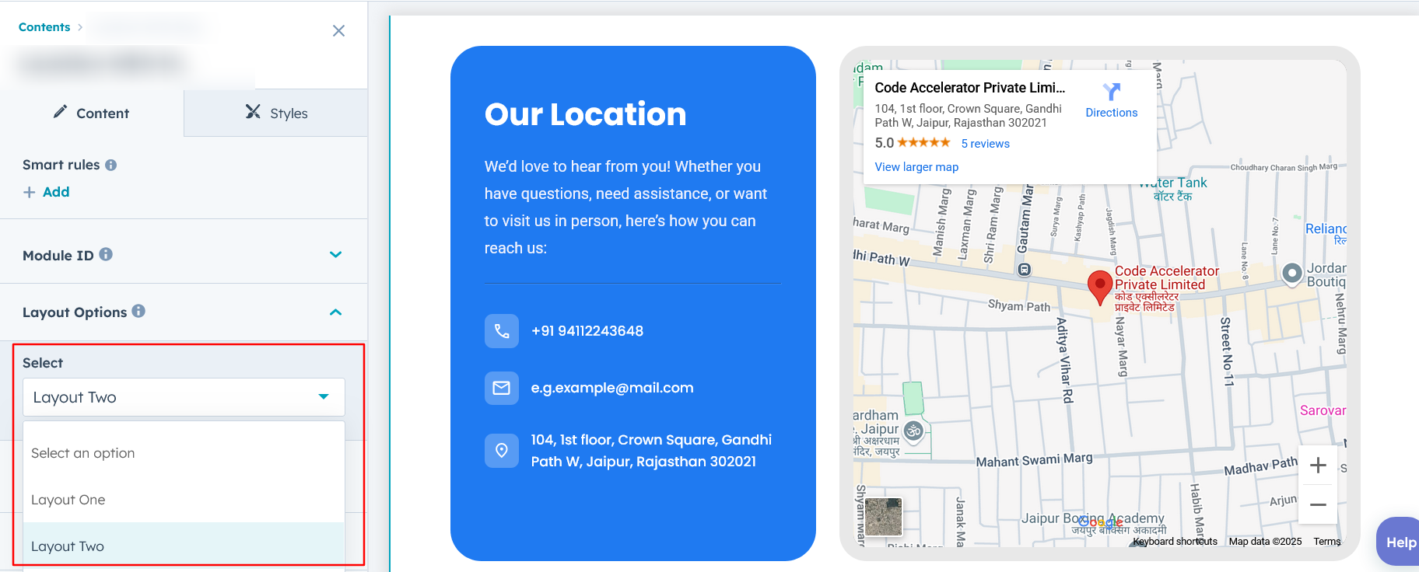The image size is (1419, 572).
Task: Open the View larger map link
Action: click(916, 167)
